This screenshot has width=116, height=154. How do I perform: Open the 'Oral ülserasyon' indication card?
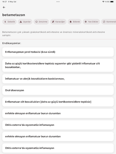58,90
